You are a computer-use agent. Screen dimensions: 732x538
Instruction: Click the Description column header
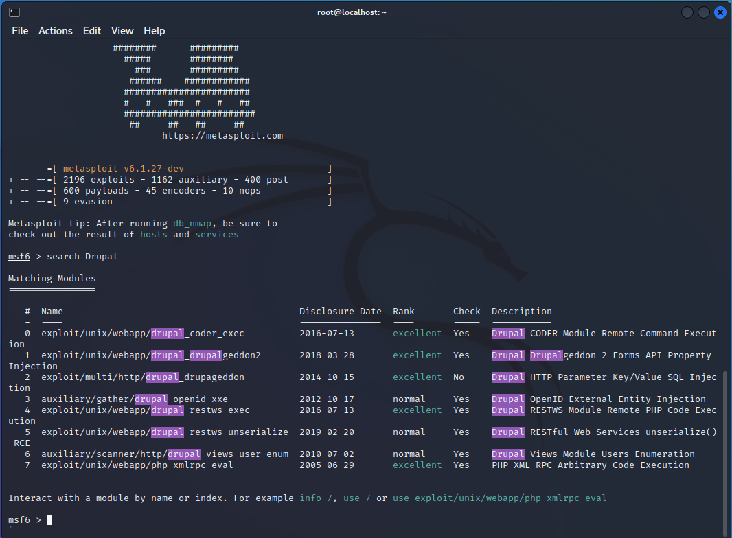coord(521,312)
